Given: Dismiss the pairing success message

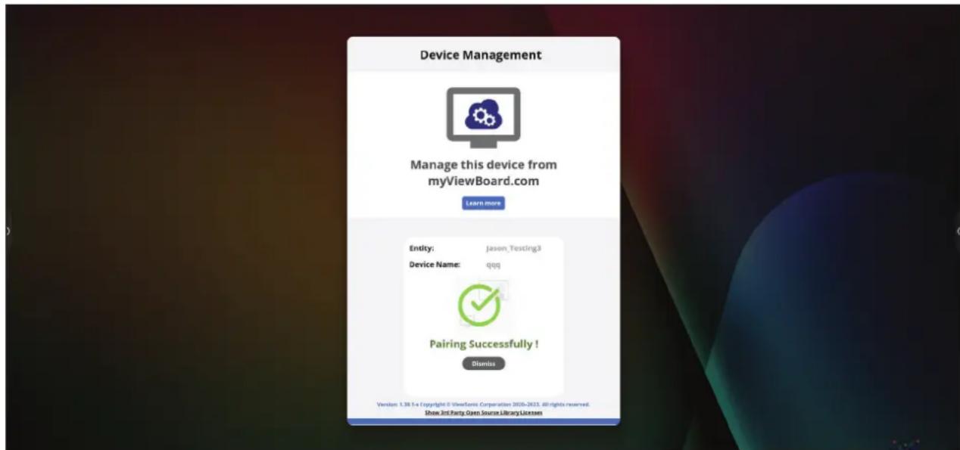Looking at the screenshot, I should [483, 364].
